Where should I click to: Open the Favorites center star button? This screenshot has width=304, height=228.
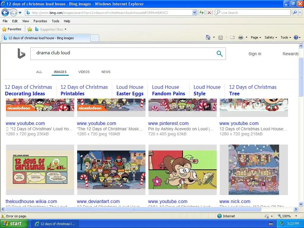click(12, 29)
